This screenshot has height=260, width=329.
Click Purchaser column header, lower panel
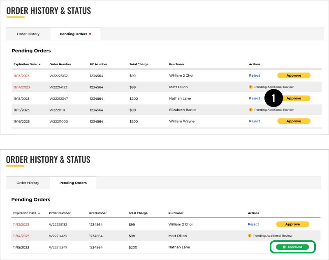[x=176, y=213]
